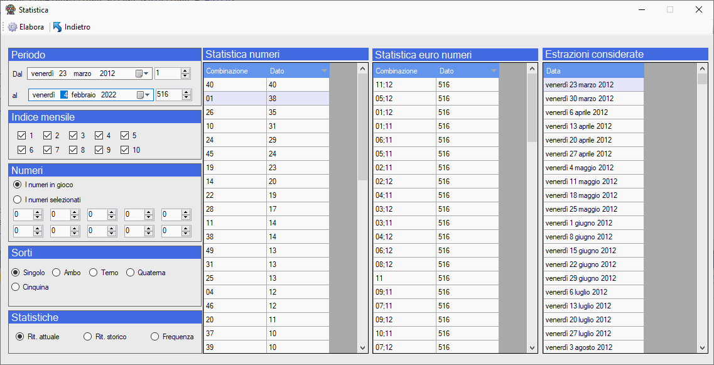Click the Elabora gear icon

point(13,28)
